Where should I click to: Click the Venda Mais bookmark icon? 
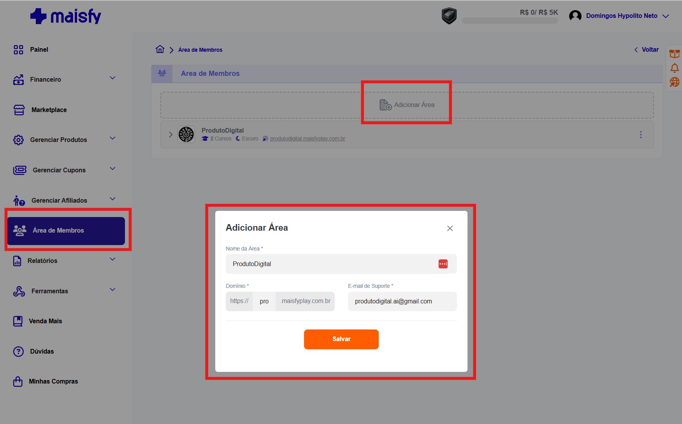point(18,321)
